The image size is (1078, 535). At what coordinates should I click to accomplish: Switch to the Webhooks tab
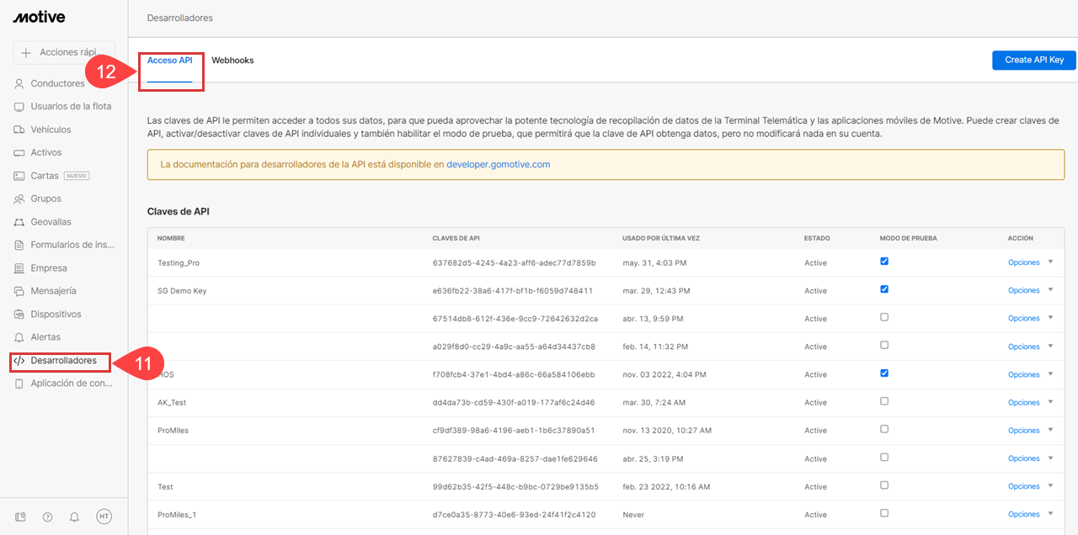(232, 61)
